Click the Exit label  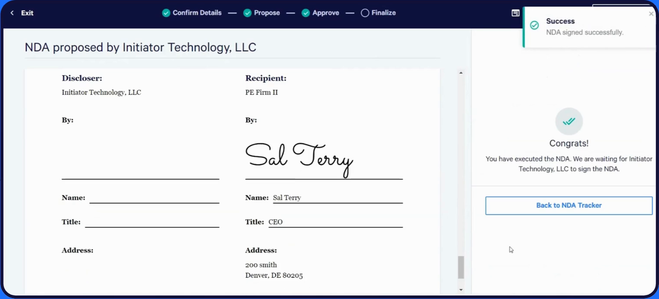27,13
